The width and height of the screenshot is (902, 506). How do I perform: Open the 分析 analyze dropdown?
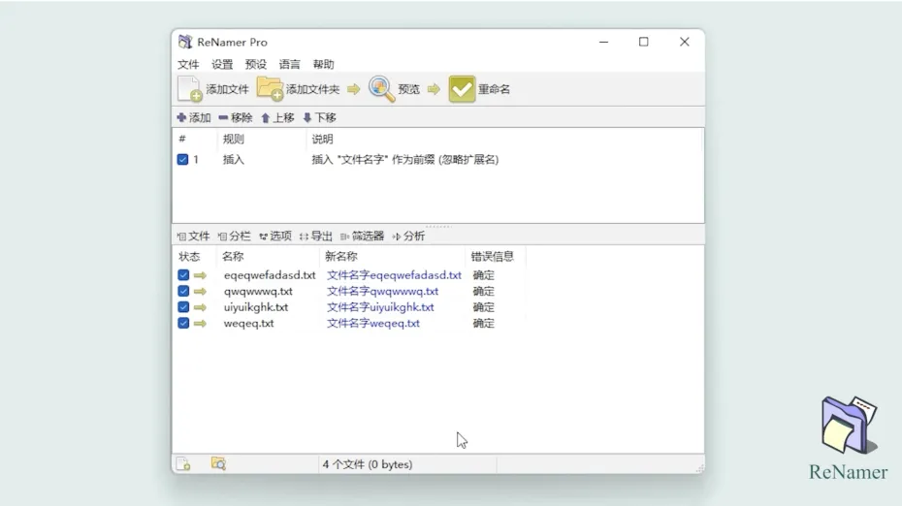[x=408, y=237]
